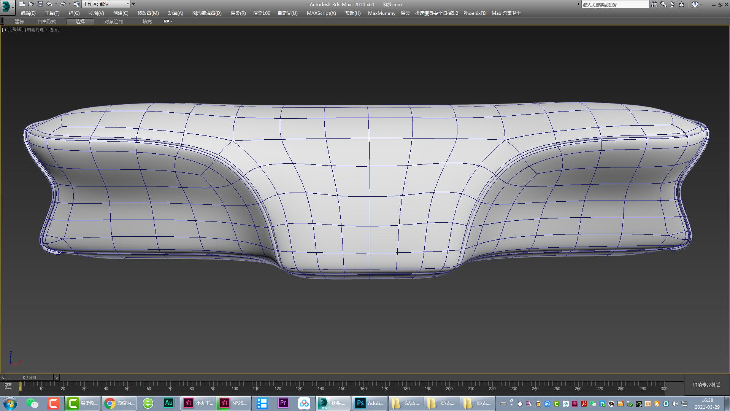Open a file using the Open folder icon
This screenshot has width=730, height=411.
pyautogui.click(x=32, y=4)
